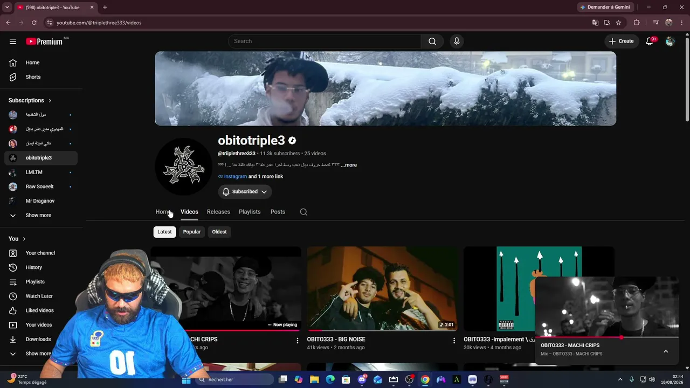
Task: Switch to the channel Home tab
Action: pos(163,212)
